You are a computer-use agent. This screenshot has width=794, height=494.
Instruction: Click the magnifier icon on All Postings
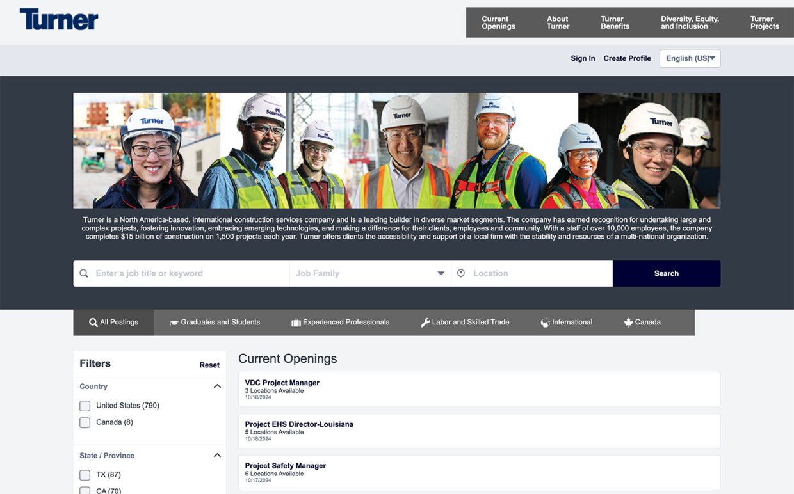pos(93,323)
